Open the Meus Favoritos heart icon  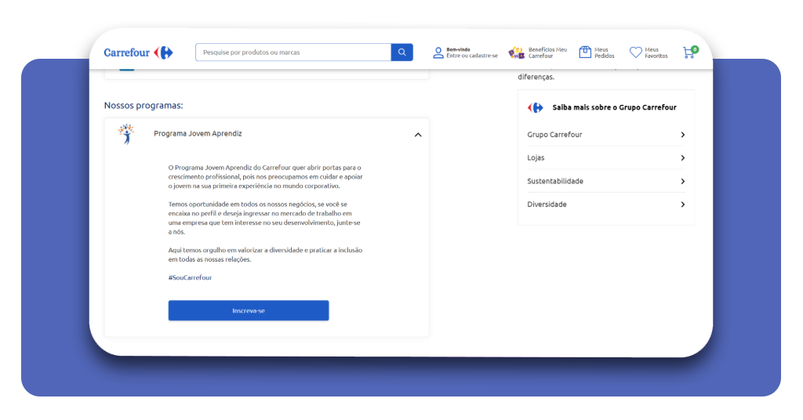(635, 52)
